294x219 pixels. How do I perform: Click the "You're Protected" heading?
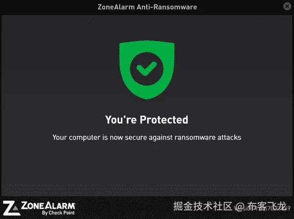(147, 120)
